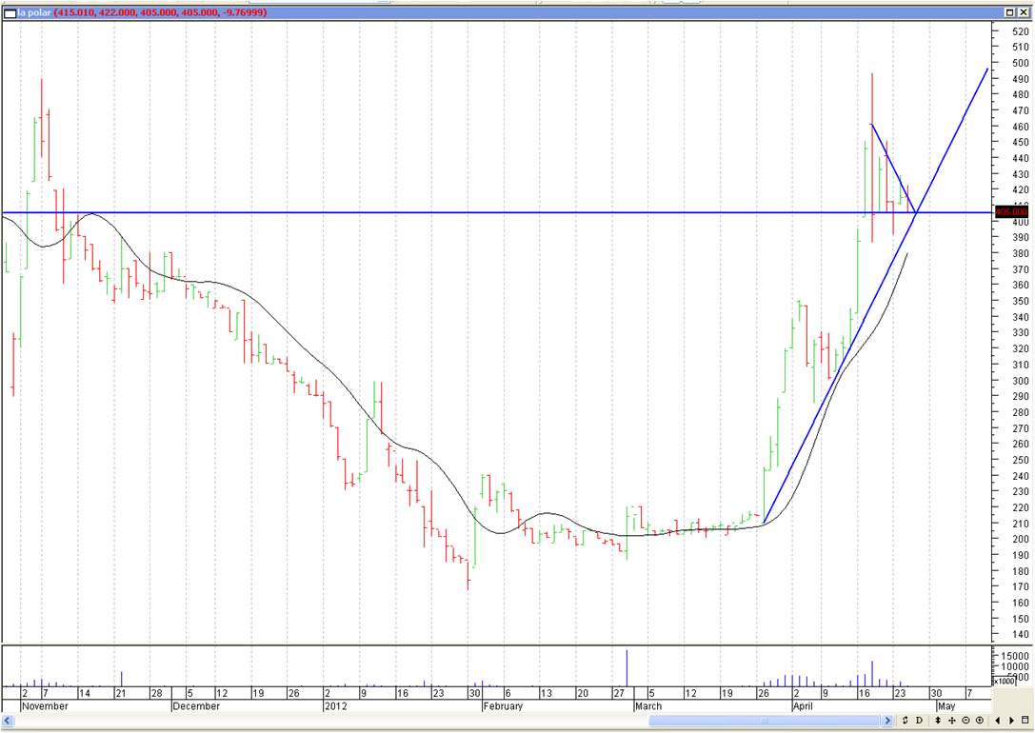1035x733 pixels.
Task: Click the 'D' daily periodicity icon
Action: (919, 721)
